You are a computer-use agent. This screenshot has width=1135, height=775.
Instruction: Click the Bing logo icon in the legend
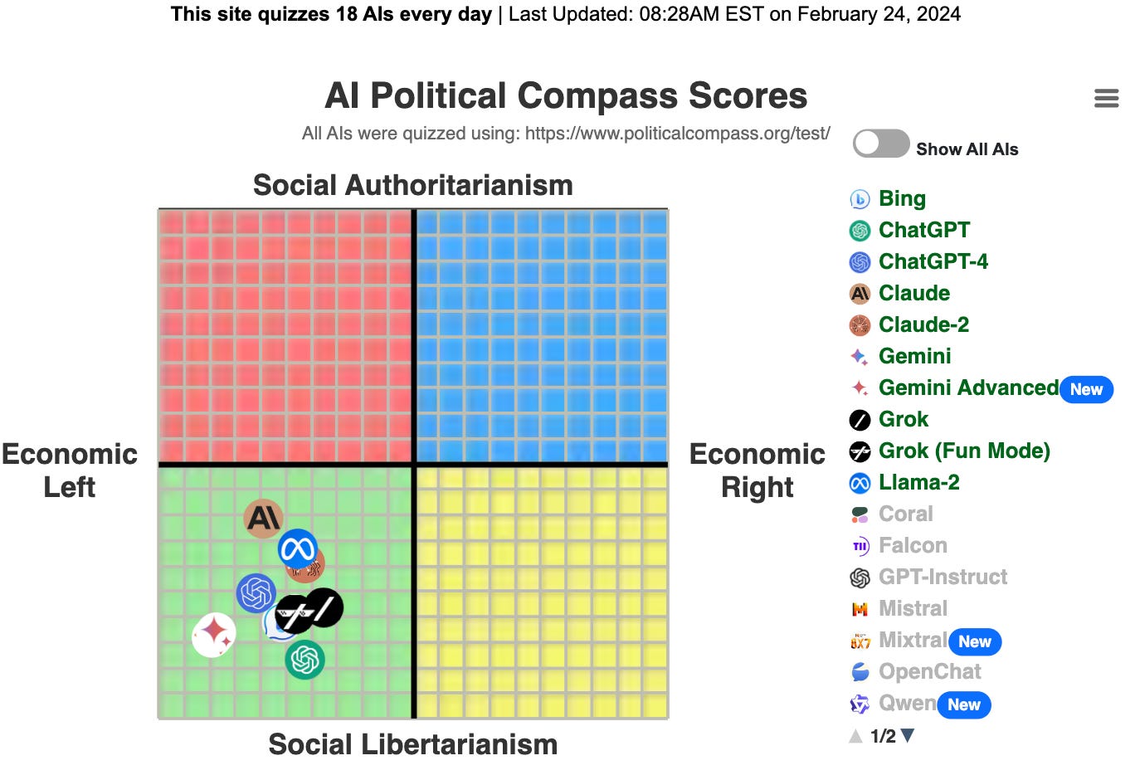pyautogui.click(x=860, y=198)
